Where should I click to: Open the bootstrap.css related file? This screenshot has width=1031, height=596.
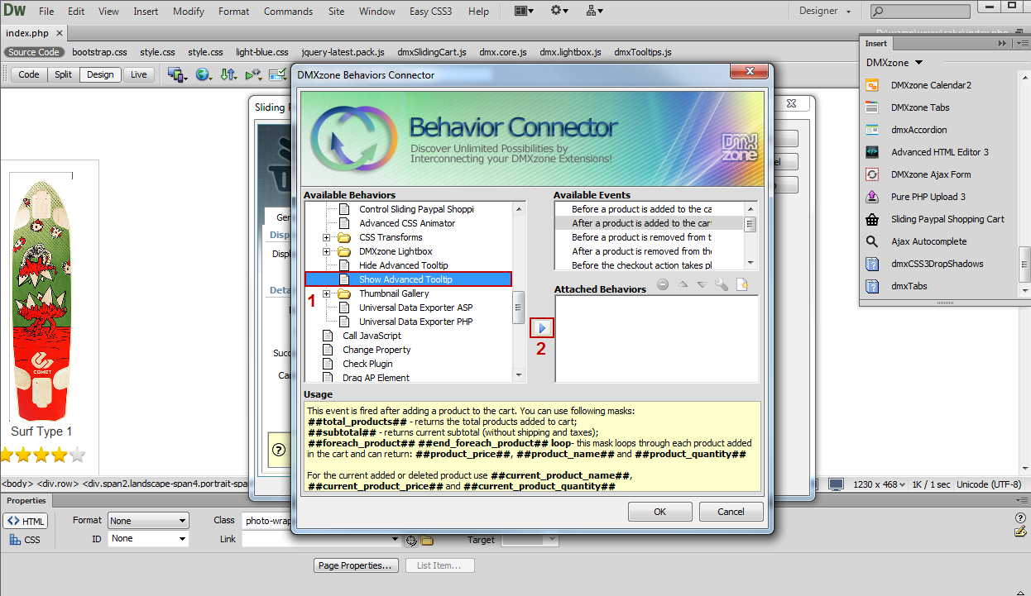(x=99, y=52)
